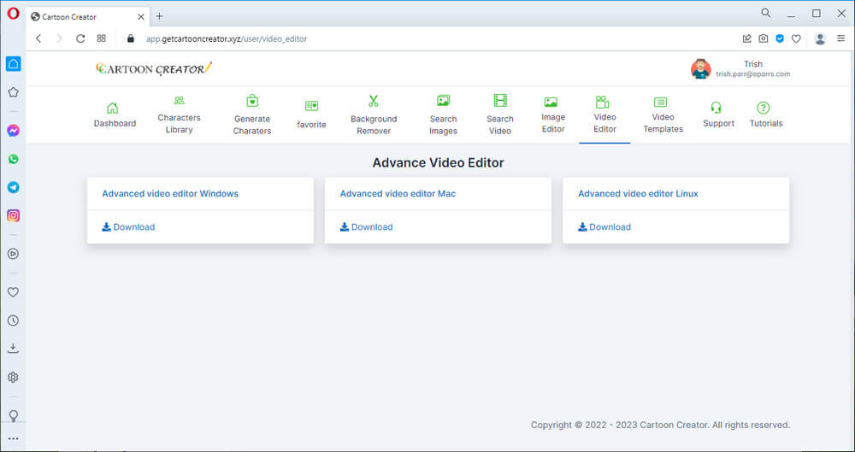Click the address bar URL
Screen dimensions: 855x452
[x=227, y=38]
